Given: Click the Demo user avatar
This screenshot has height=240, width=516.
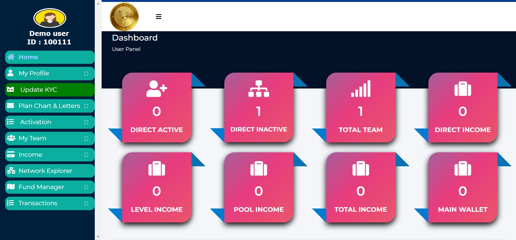Looking at the screenshot, I should tap(50, 18).
